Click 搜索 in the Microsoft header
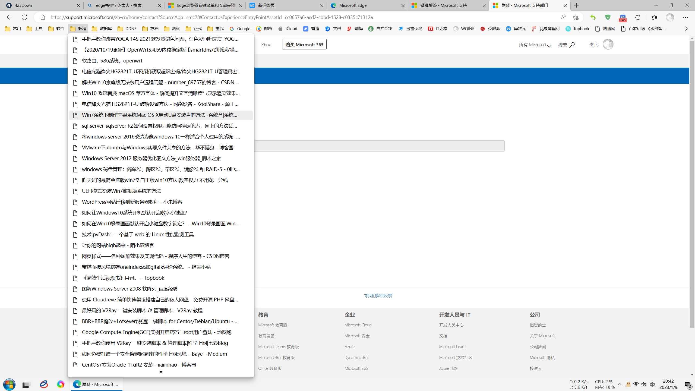This screenshot has height=391, width=695. click(566, 45)
